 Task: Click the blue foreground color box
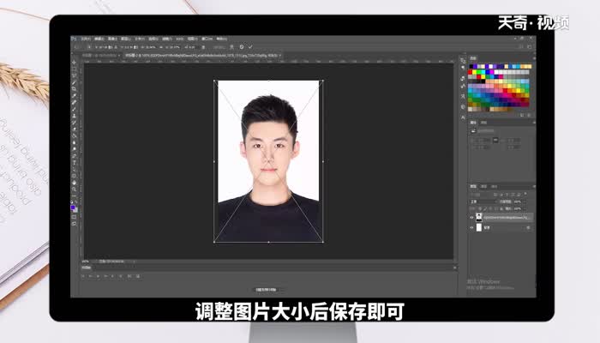point(73,208)
